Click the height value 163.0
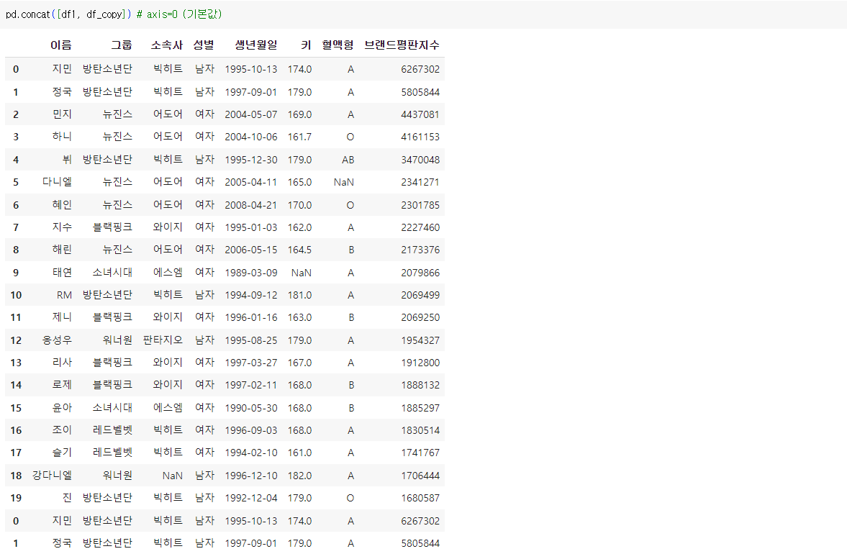This screenshot has height=554, width=847. (x=299, y=317)
